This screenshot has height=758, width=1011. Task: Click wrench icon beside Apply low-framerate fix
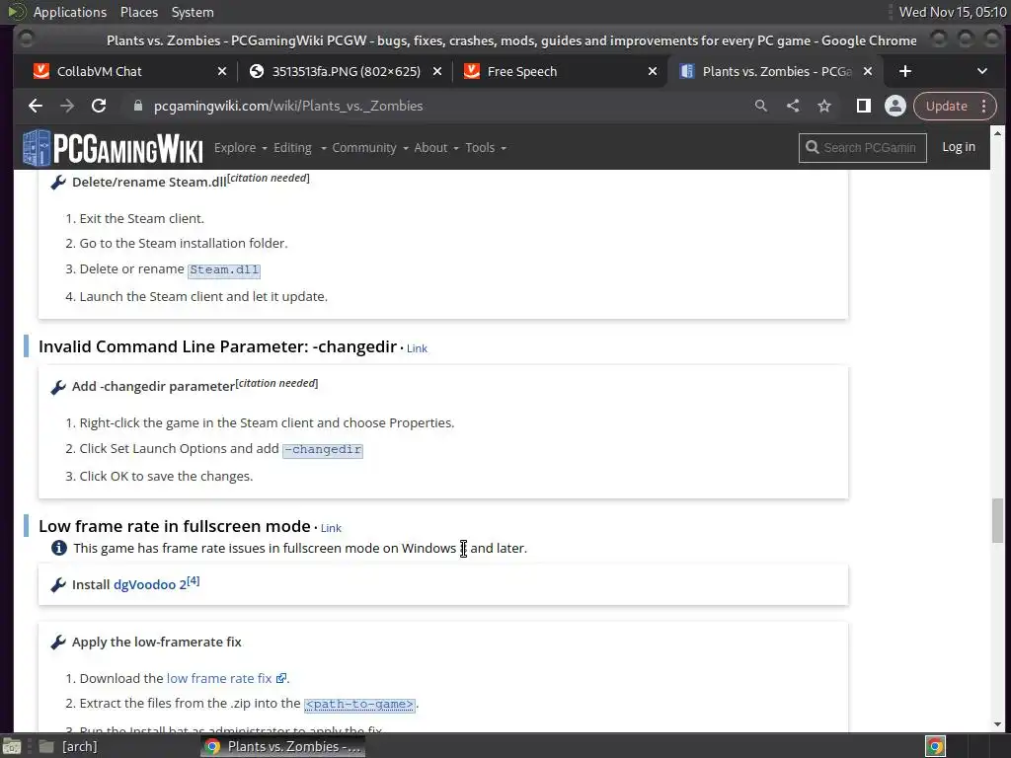pyautogui.click(x=58, y=643)
